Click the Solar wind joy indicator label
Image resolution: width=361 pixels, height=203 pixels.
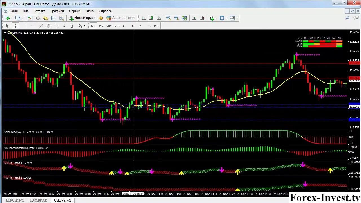28,132
